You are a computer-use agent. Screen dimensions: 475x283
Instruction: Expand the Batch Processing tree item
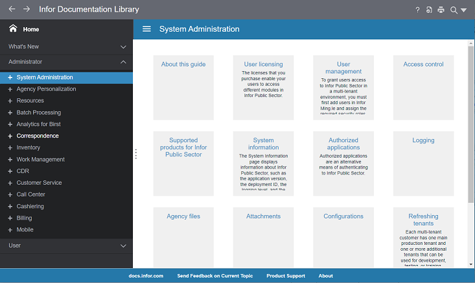pos(10,112)
